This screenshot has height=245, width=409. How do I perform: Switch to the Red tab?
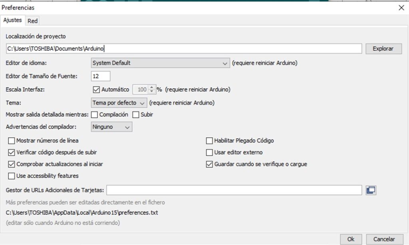[x=32, y=21]
